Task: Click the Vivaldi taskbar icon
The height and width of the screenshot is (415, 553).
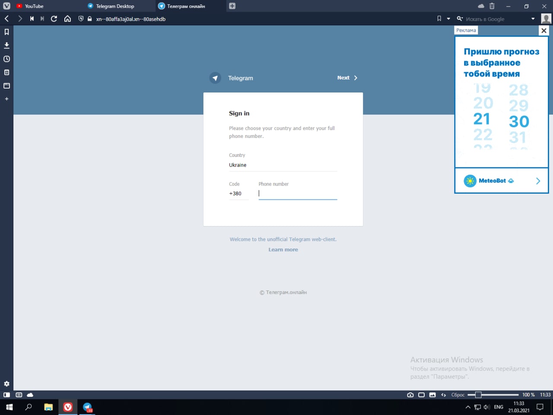Action: click(x=68, y=407)
